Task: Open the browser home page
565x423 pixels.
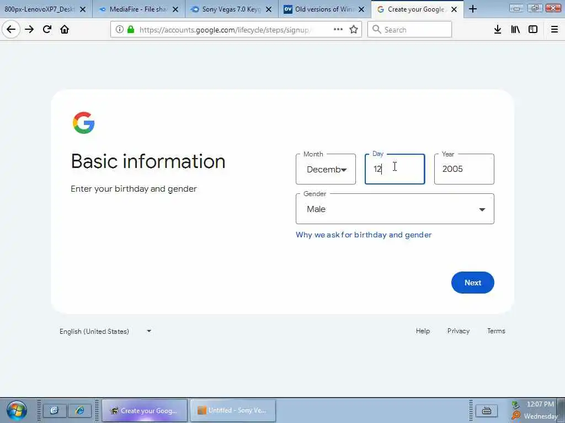Action: 65,30
